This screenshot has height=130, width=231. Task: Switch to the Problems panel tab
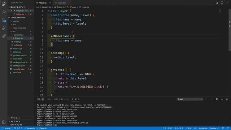pyautogui.click(x=40, y=99)
